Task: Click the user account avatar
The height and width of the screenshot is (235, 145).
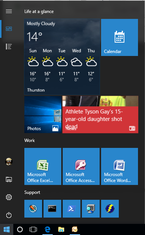Action: [9, 162]
